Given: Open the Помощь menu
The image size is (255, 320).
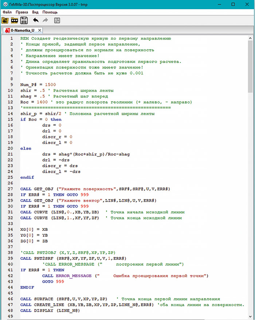Looking at the screenshot, I should [x=50, y=12].
